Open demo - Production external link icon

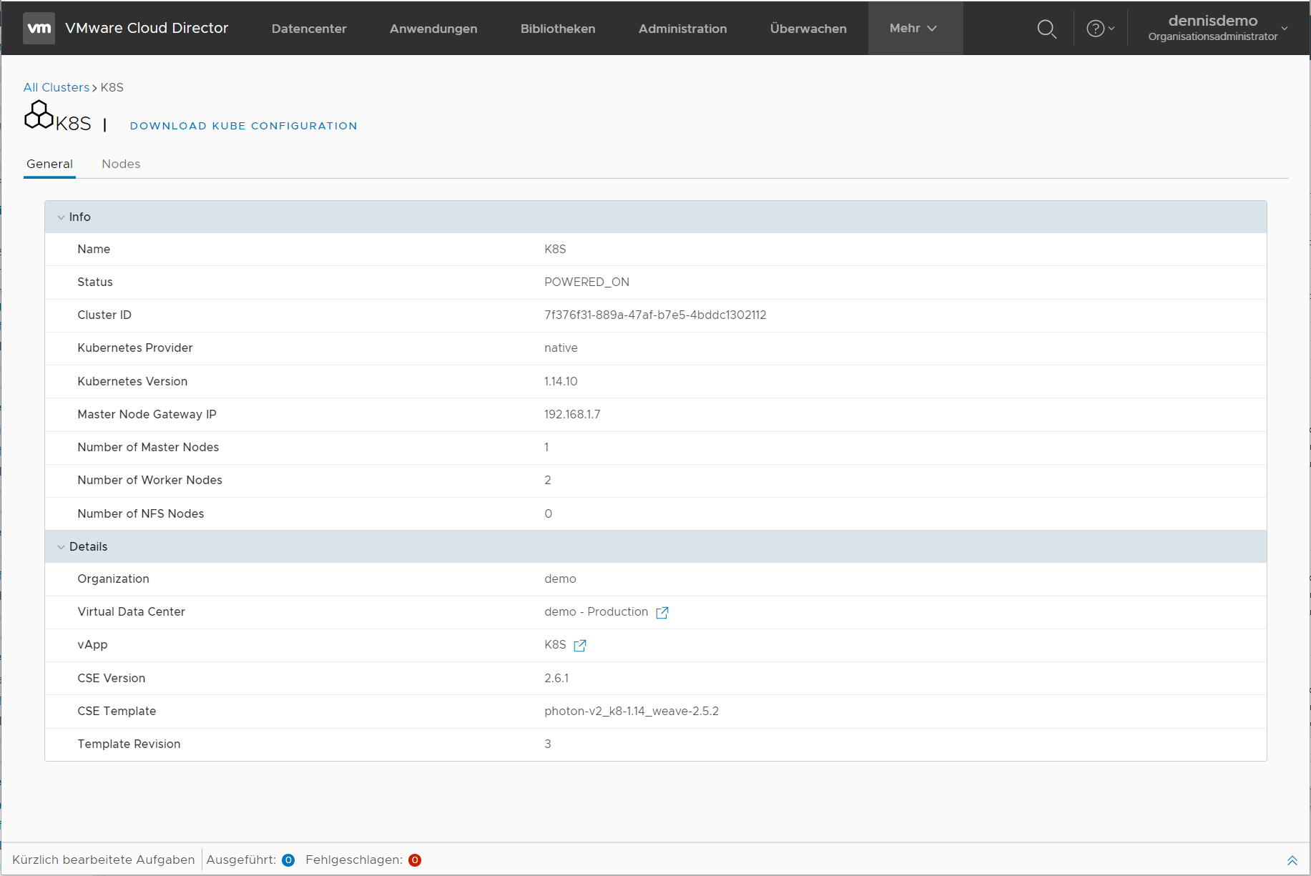662,612
